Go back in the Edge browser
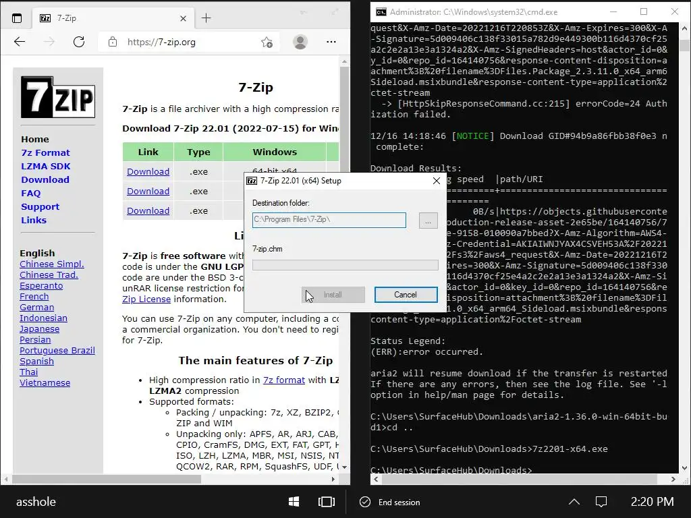Screen dimensions: 691x518 pyautogui.click(x=20, y=42)
